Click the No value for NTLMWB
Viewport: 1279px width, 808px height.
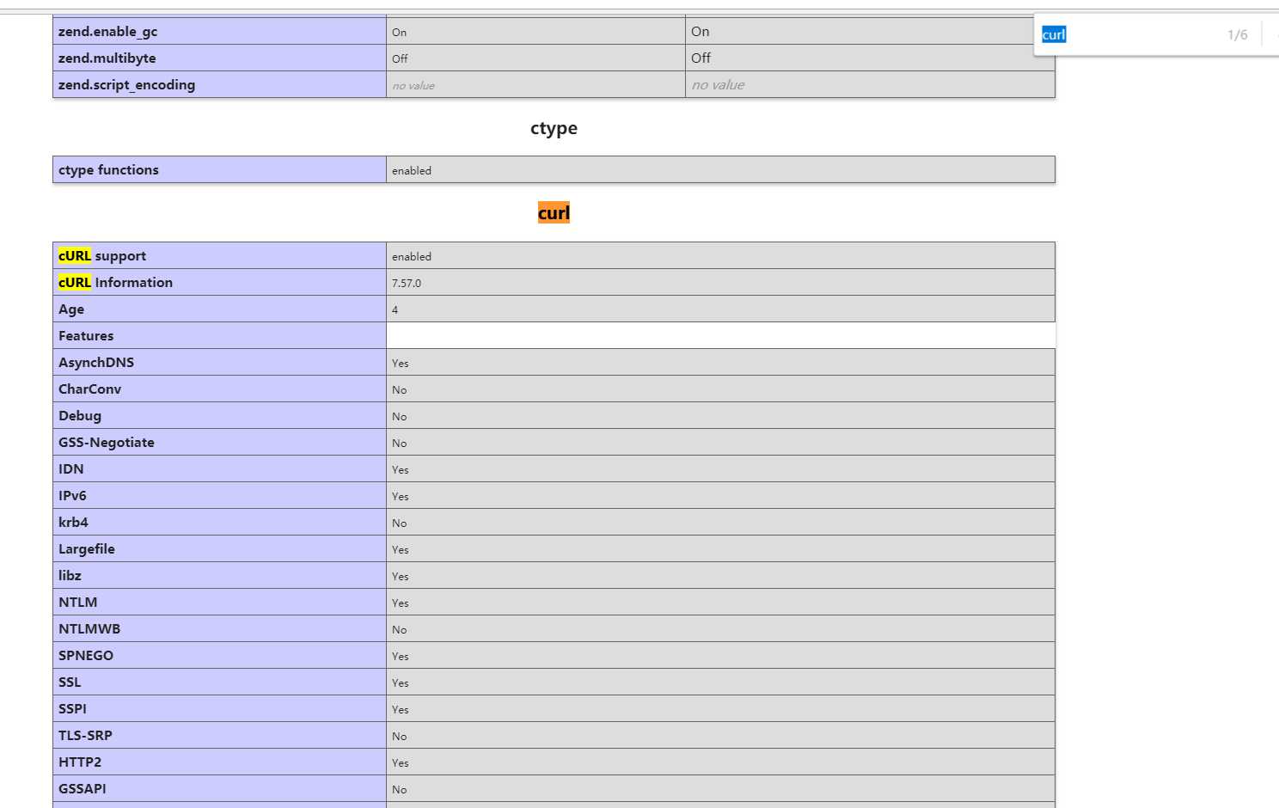[400, 630]
